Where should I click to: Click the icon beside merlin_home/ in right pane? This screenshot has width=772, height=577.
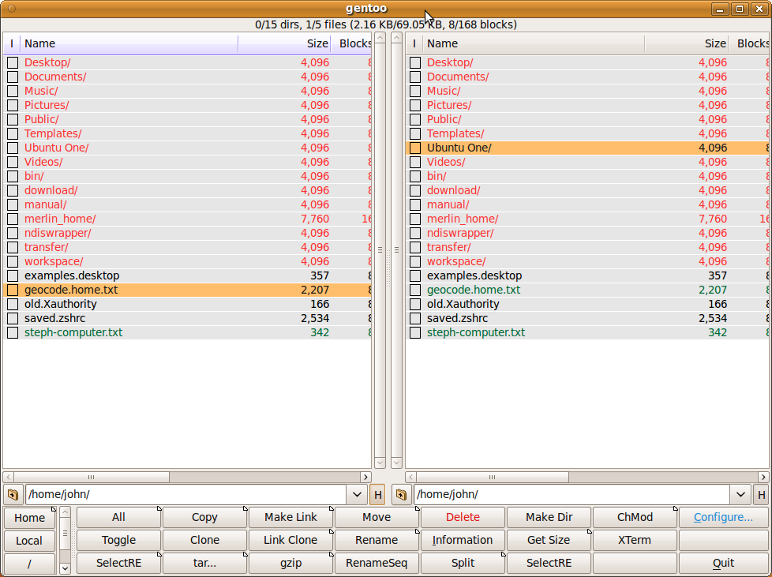(x=415, y=219)
